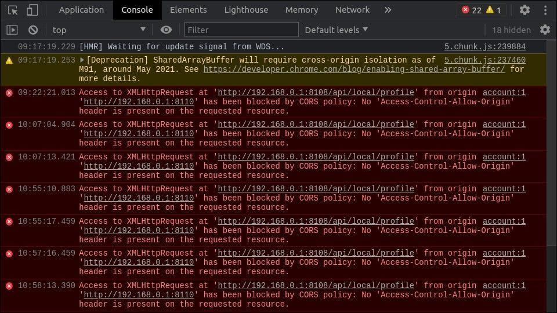The width and height of the screenshot is (557, 313).
Task: Open the three-dot DevTools menu
Action: [x=545, y=10]
